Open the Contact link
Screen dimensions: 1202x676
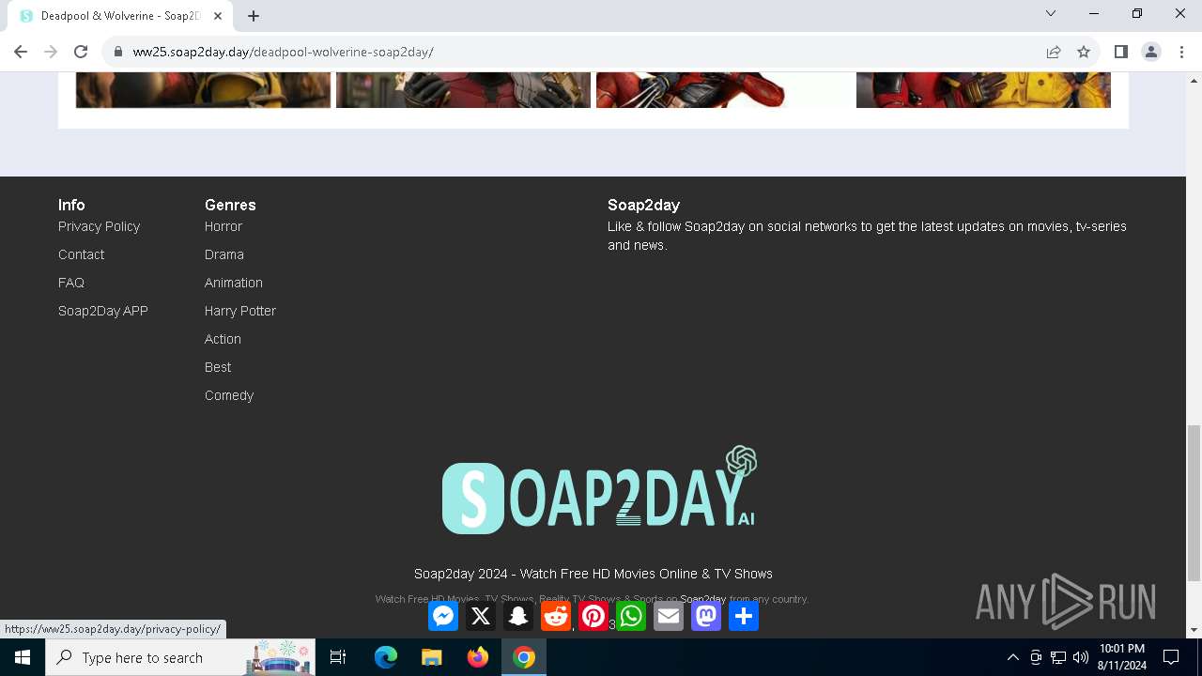[81, 254]
